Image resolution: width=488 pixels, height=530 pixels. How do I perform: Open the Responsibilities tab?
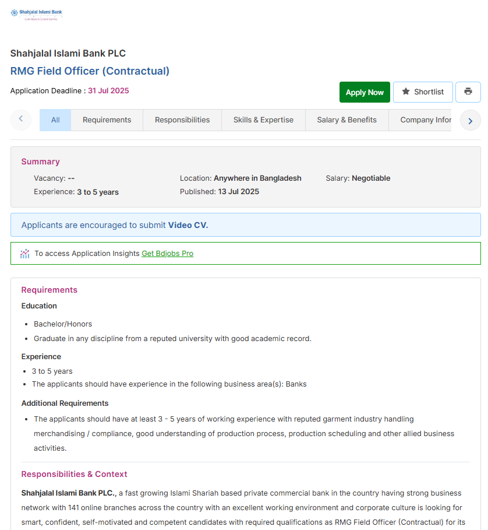[182, 120]
